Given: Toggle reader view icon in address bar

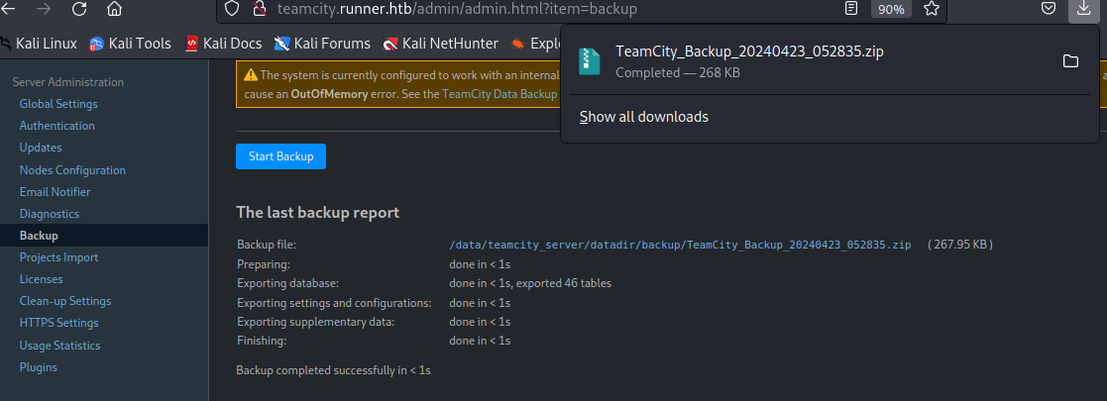Looking at the screenshot, I should tap(852, 9).
